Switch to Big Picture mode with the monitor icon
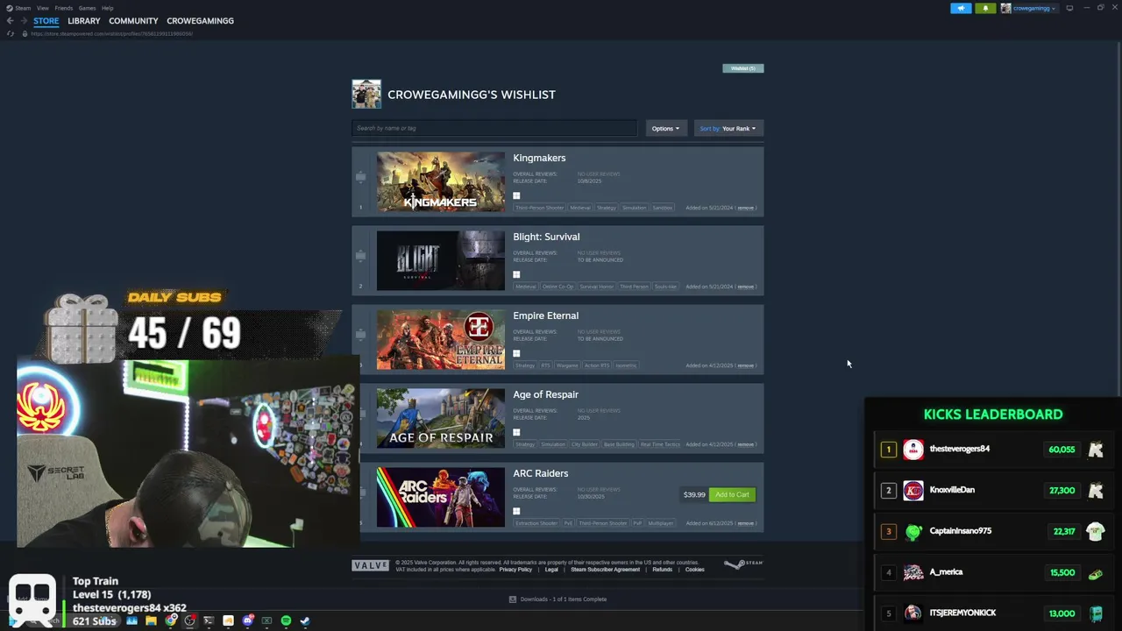 click(1069, 8)
